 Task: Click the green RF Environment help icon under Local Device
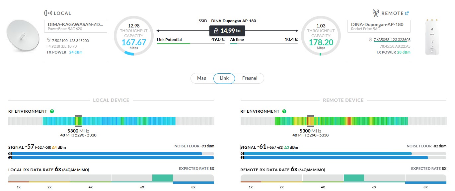point(52,111)
